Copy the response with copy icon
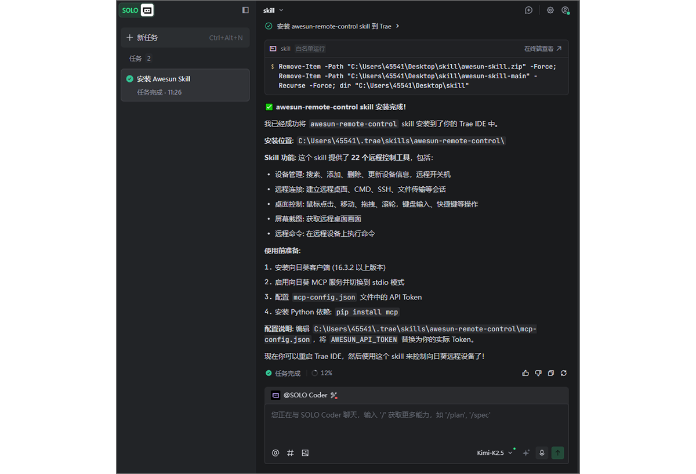This screenshot has width=696, height=474. (551, 373)
